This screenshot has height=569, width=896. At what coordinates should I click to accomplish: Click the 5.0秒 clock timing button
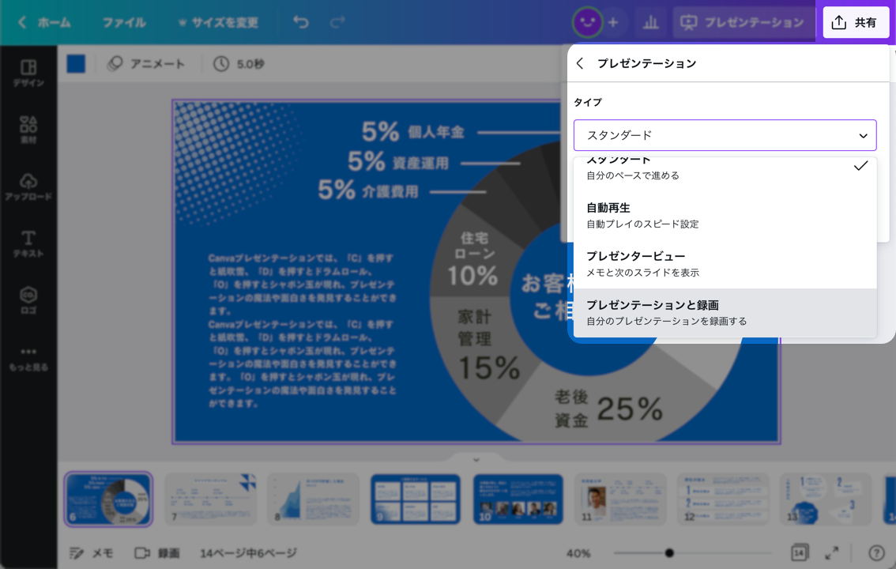(x=239, y=64)
